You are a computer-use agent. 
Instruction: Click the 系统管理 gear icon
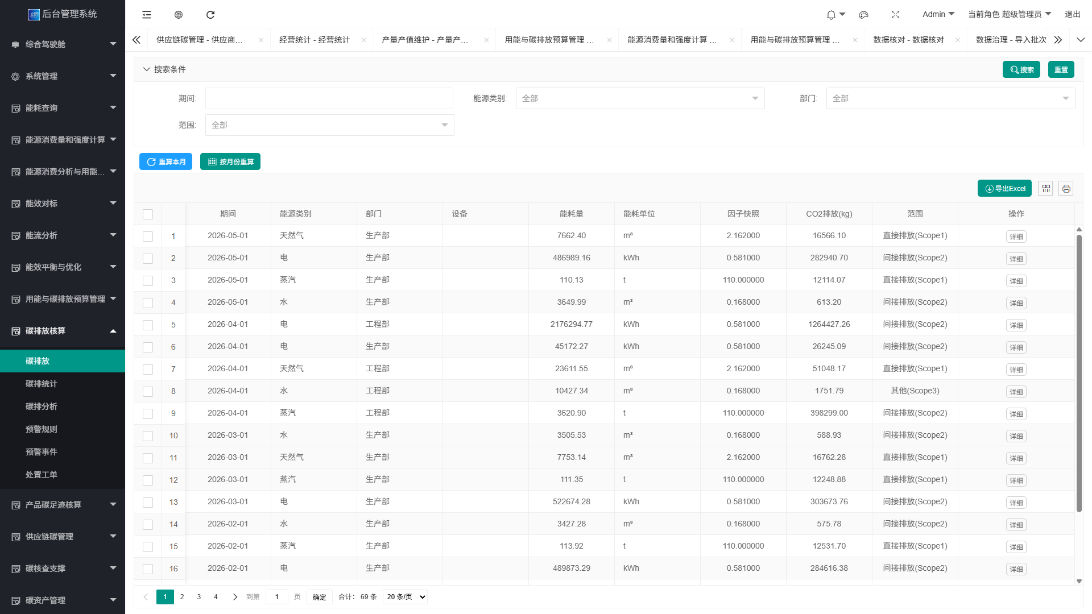(15, 76)
